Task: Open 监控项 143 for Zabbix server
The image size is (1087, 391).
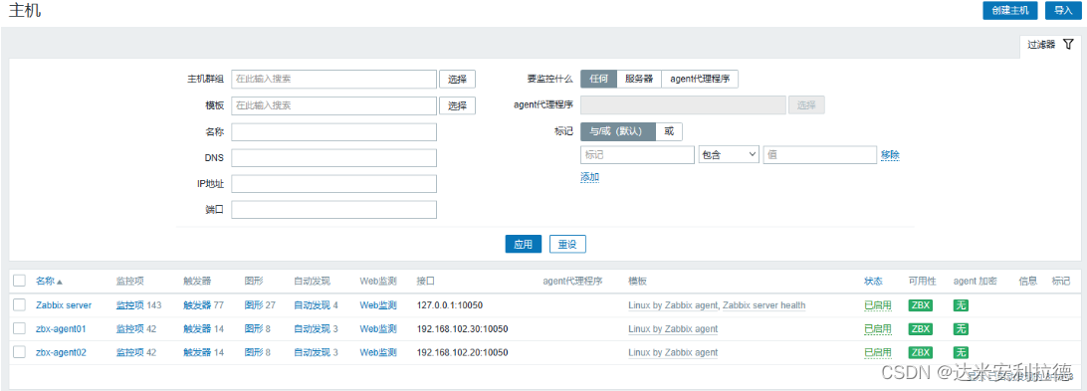Action: [x=129, y=305]
